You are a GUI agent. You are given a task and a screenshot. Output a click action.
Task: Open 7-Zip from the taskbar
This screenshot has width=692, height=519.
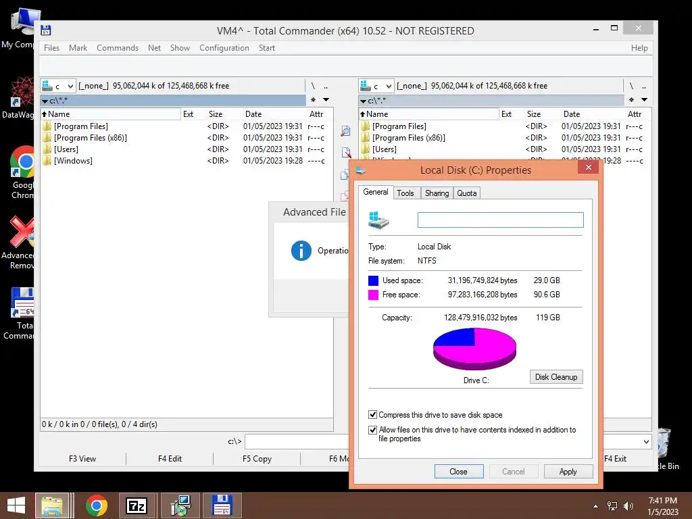click(x=136, y=505)
